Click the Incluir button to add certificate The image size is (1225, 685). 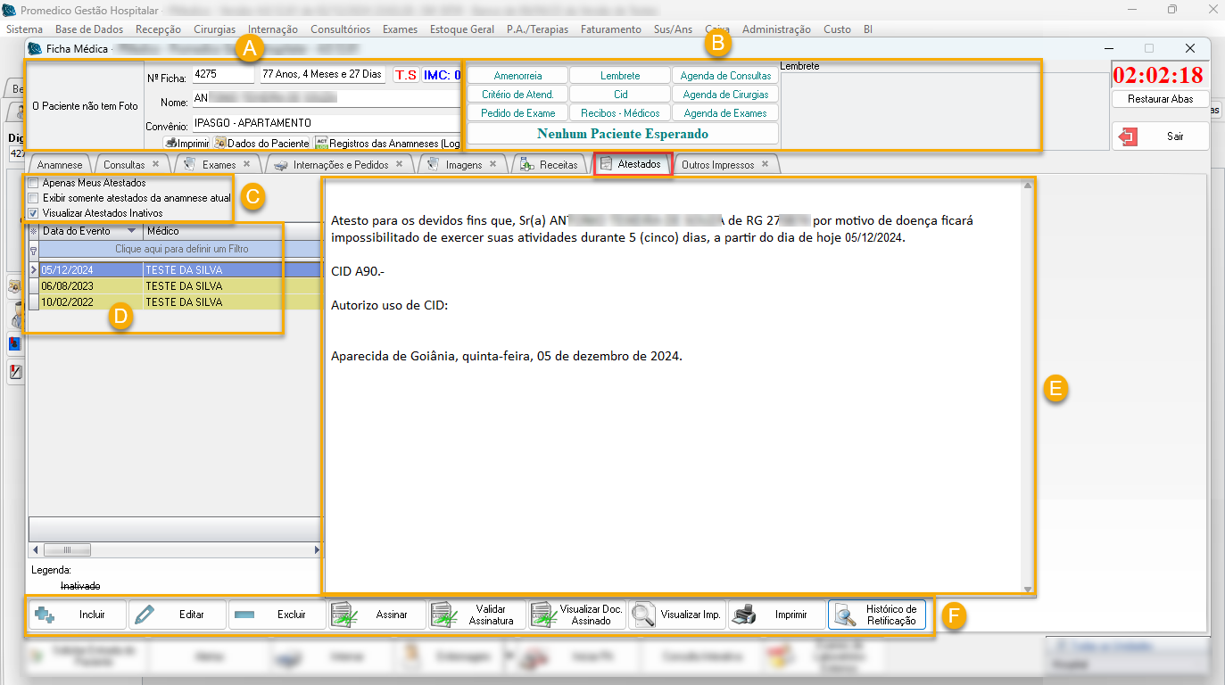(x=78, y=615)
